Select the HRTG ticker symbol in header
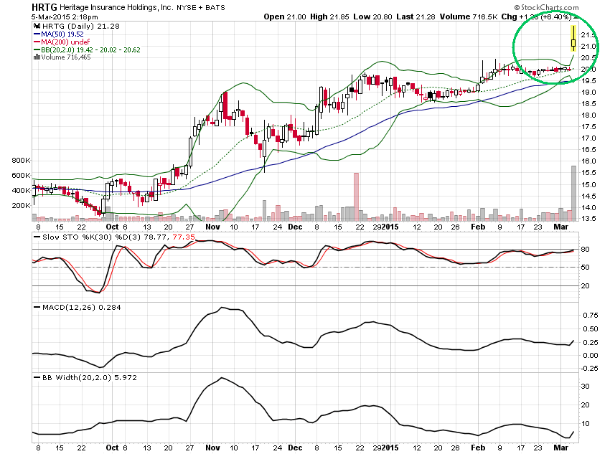Viewport: 610px width, 454px height. pyautogui.click(x=44, y=7)
